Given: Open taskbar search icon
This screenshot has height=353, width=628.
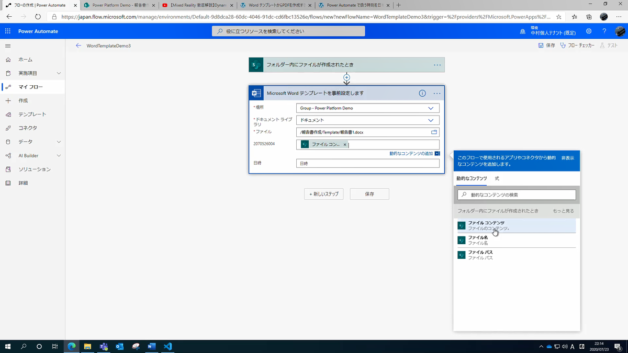Looking at the screenshot, I should 24,346.
